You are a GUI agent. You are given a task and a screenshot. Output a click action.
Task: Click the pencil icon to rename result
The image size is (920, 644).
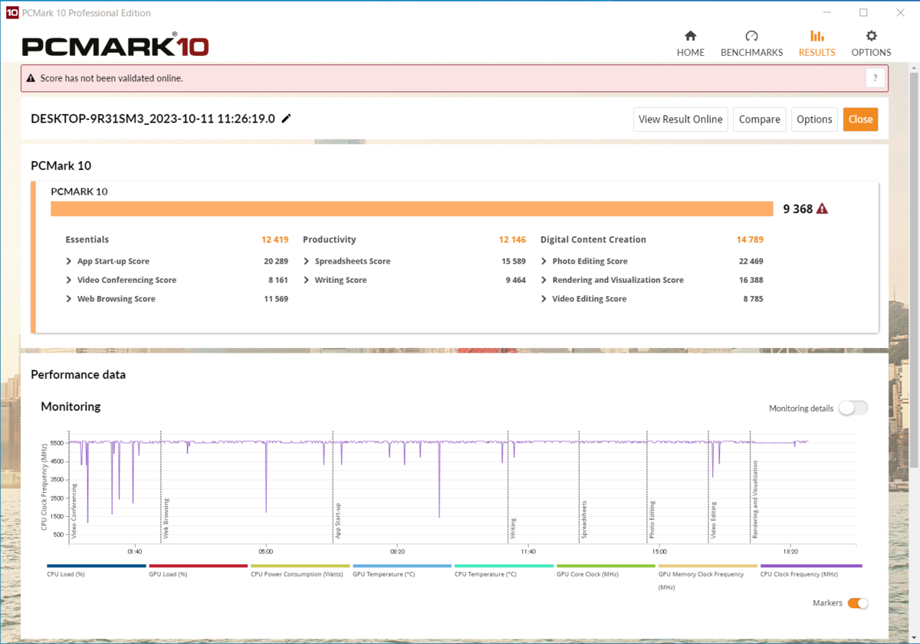pos(287,119)
